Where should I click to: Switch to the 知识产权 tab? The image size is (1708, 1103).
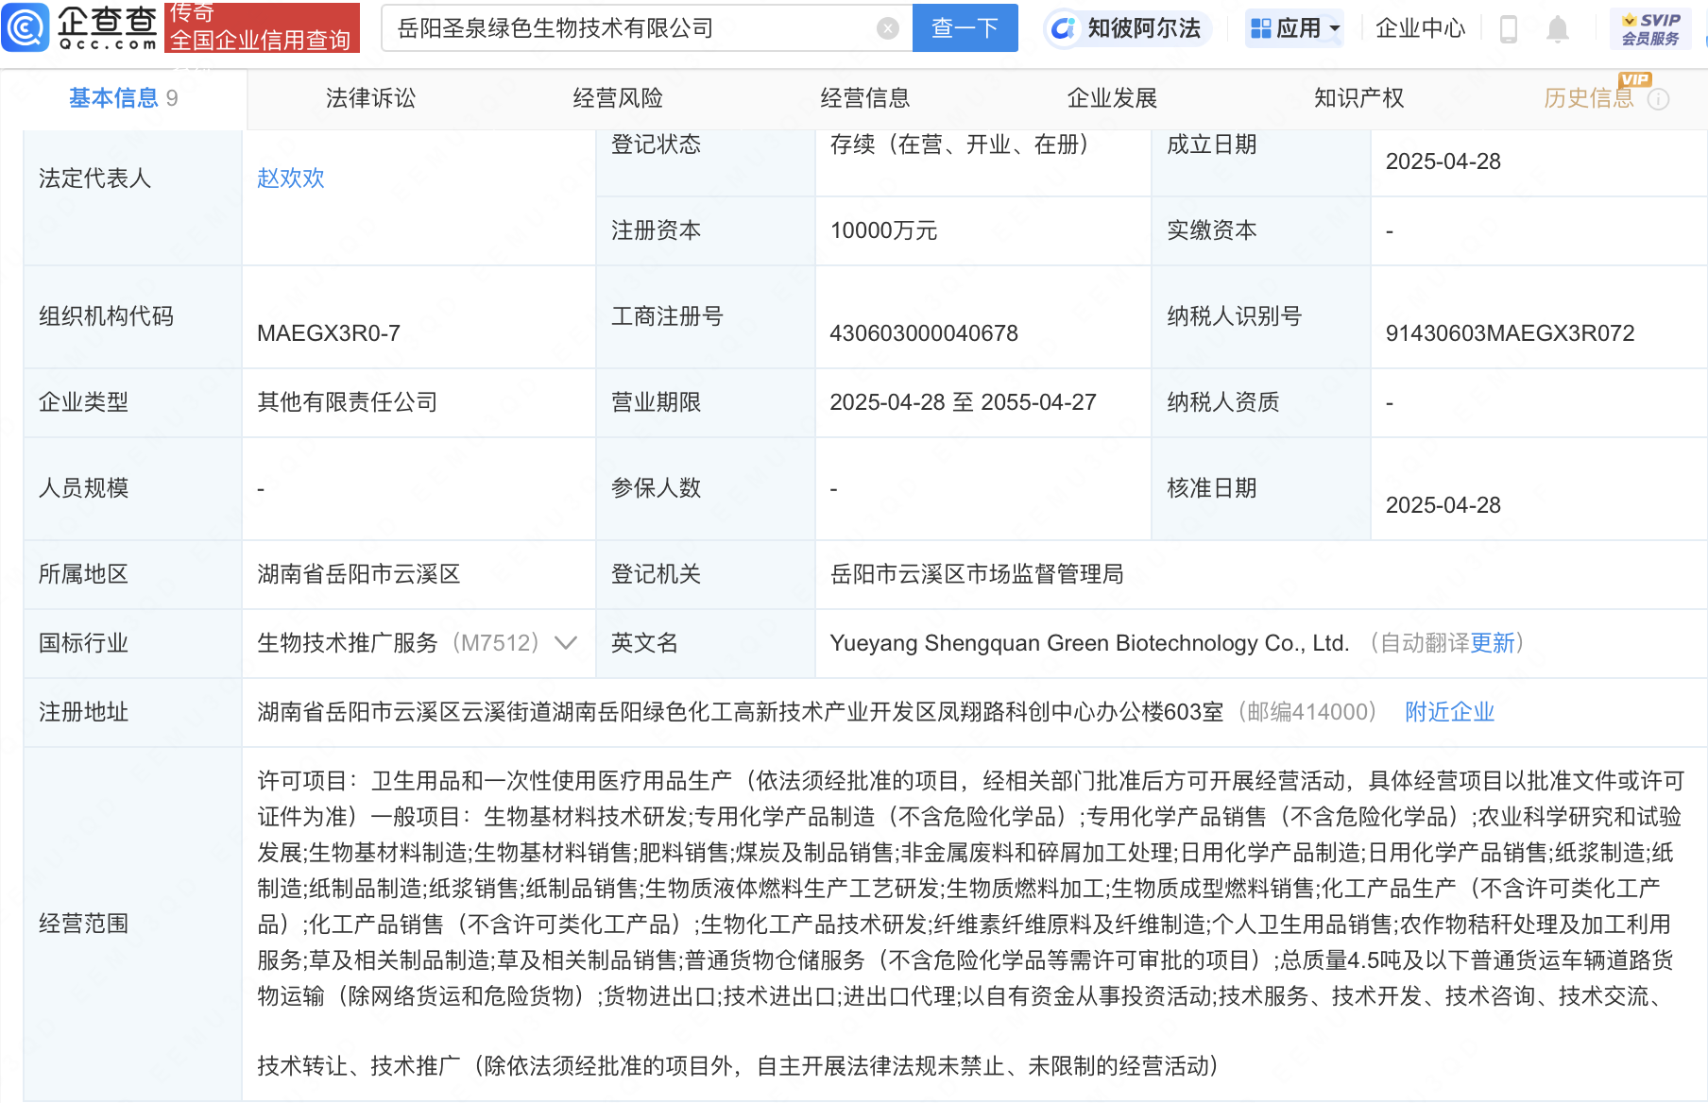point(1358,98)
